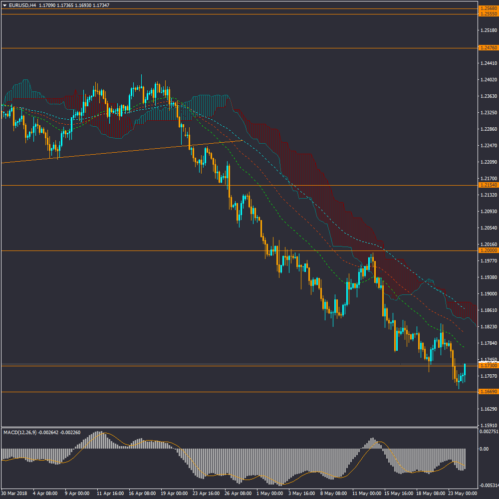Click the 1.25680 price tag on axis
This screenshot has width=499, height=499.
click(488, 8)
